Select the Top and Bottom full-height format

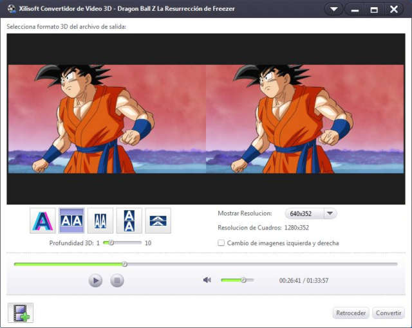pos(129,221)
